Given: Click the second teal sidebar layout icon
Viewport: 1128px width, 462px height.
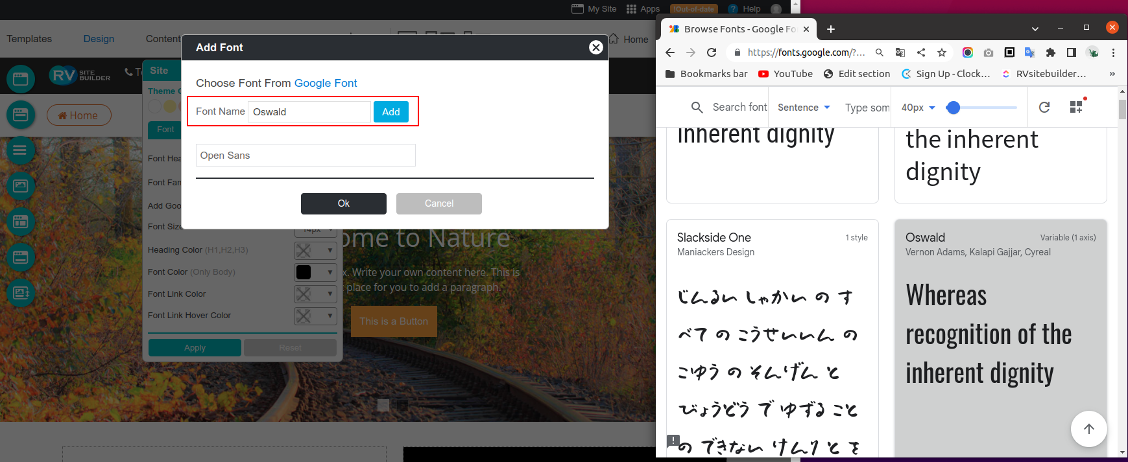Looking at the screenshot, I should 21,115.
